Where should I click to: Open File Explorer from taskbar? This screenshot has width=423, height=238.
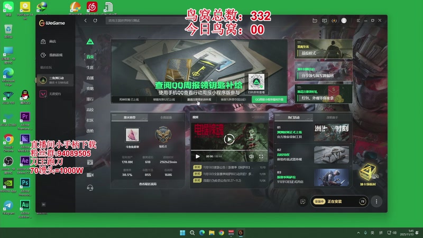212,233
